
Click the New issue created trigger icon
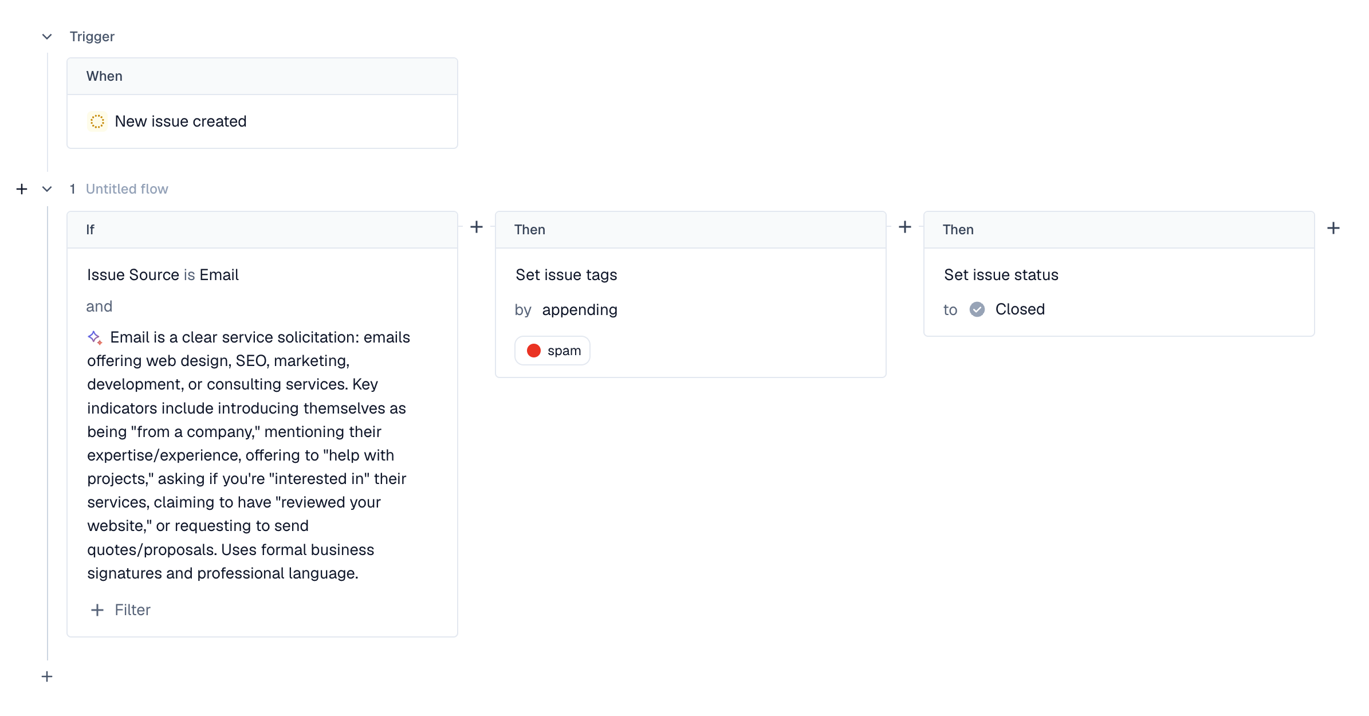97,121
